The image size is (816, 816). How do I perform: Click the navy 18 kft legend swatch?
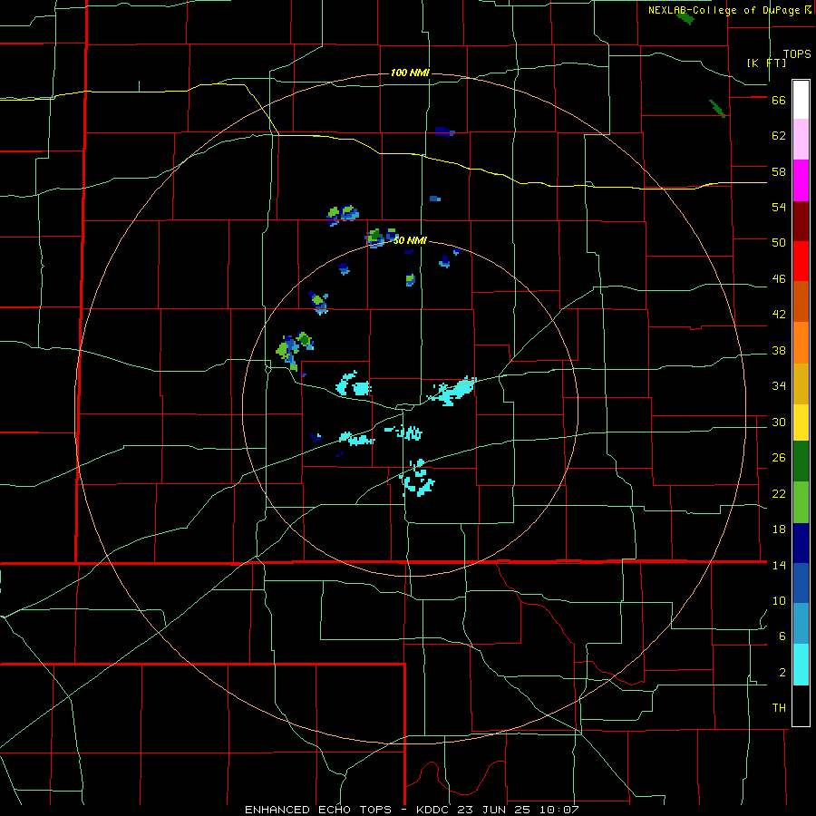[801, 543]
